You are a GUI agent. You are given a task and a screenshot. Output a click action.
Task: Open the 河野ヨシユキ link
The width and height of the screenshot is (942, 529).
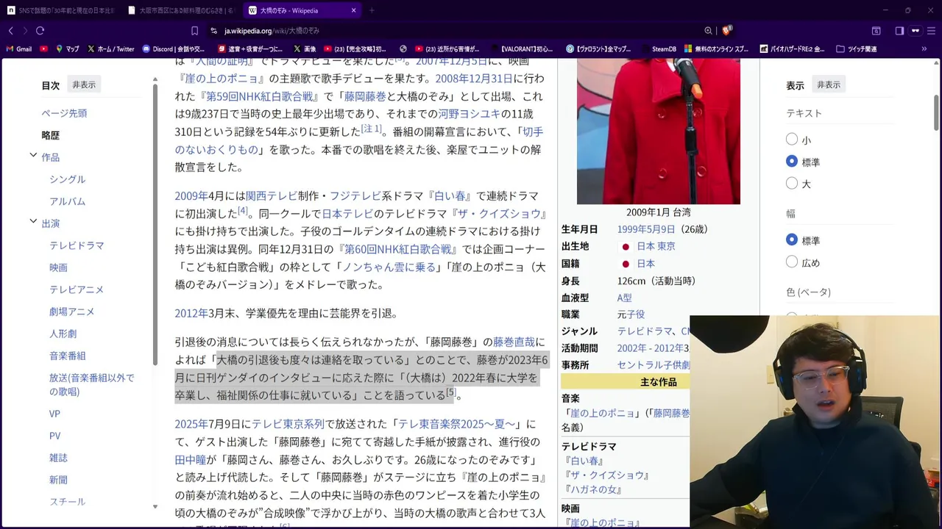[469, 114]
